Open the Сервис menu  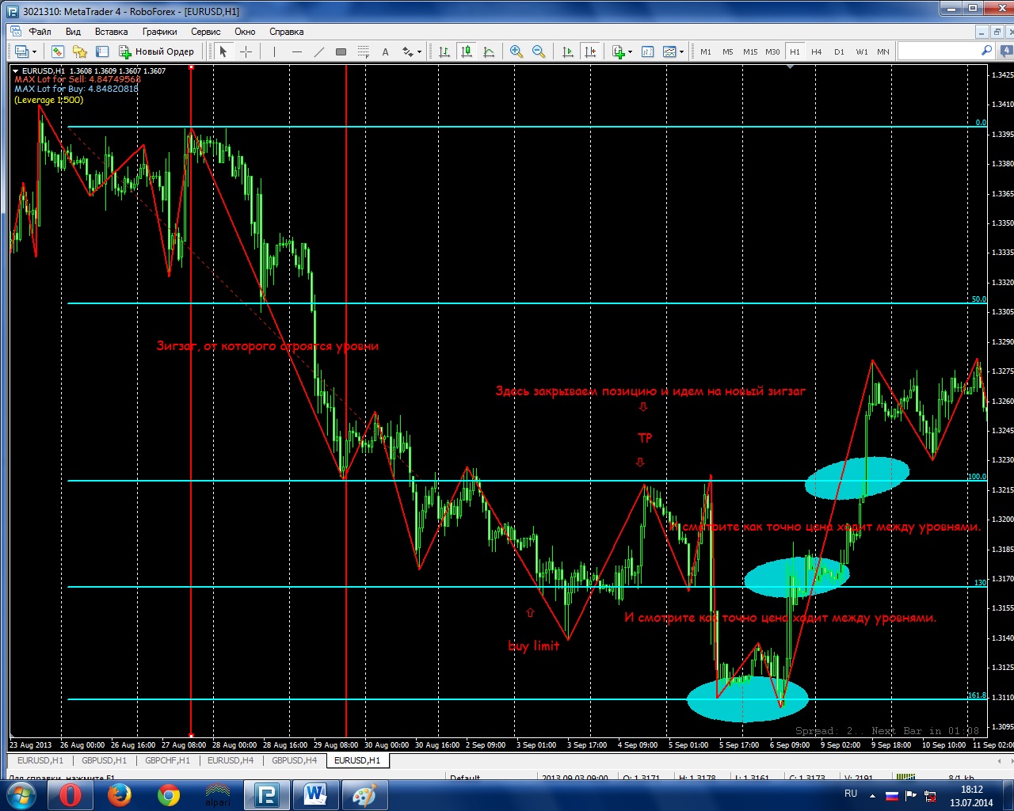point(206,32)
